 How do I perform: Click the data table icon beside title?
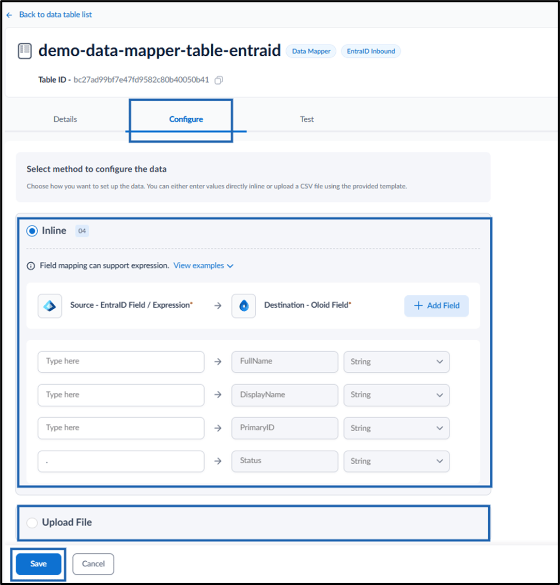(25, 51)
